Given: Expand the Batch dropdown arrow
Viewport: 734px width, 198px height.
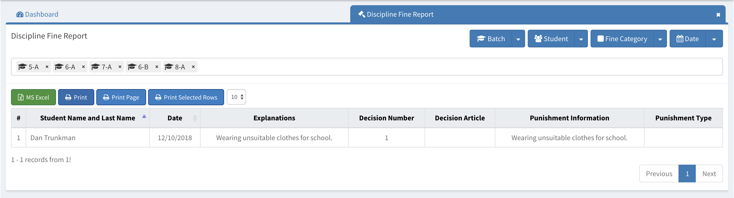Looking at the screenshot, I should click(518, 39).
